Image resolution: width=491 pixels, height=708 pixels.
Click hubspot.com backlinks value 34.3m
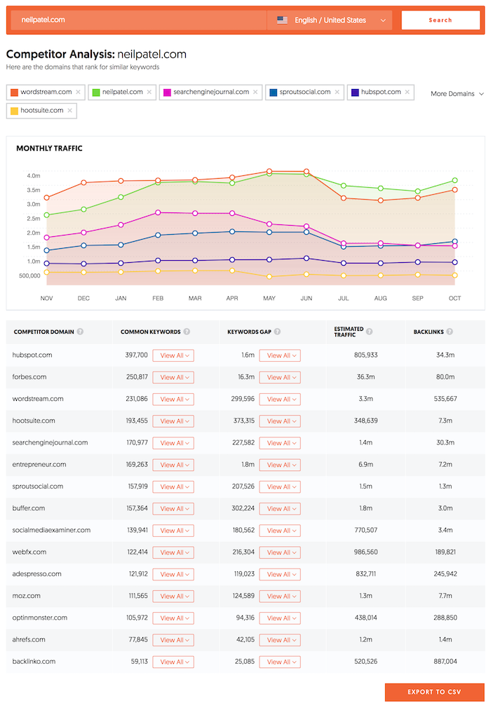pos(445,355)
